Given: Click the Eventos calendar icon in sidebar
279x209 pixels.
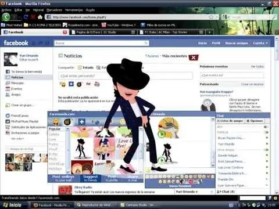Looking at the screenshot, I should pyautogui.click(x=8, y=89).
